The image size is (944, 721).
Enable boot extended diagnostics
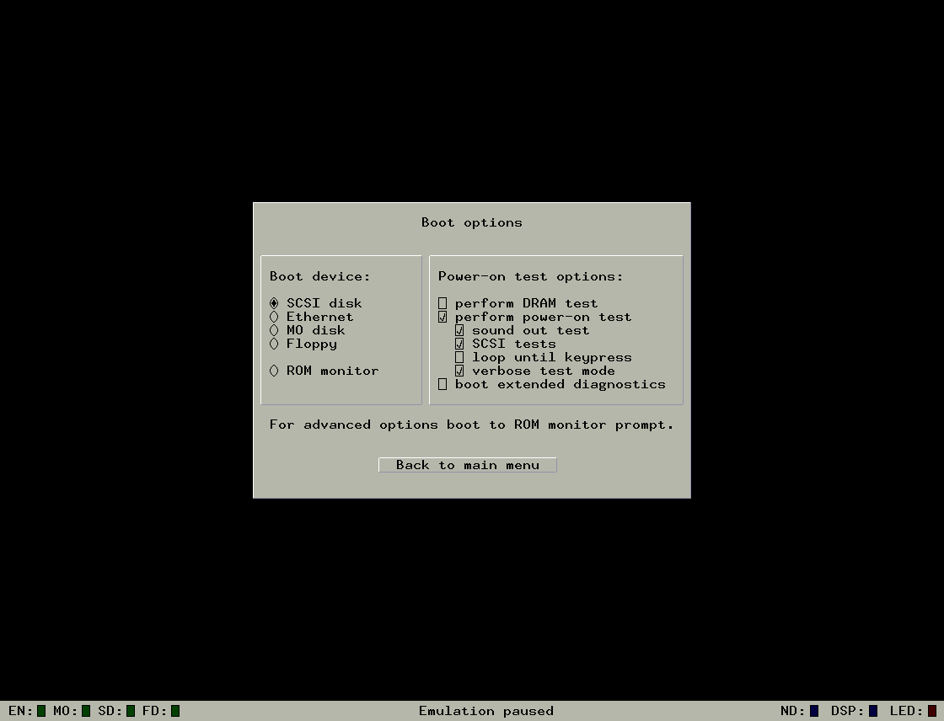(442, 384)
